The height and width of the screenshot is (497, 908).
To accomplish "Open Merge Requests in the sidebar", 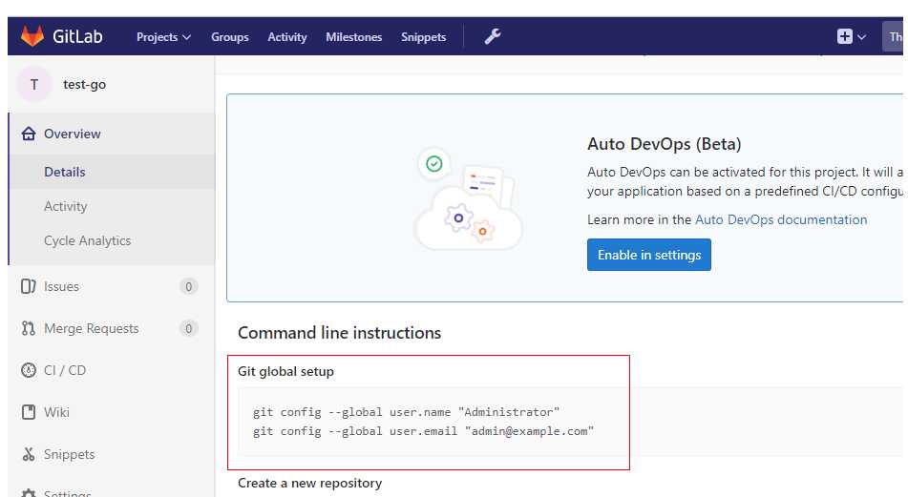I will (x=92, y=328).
